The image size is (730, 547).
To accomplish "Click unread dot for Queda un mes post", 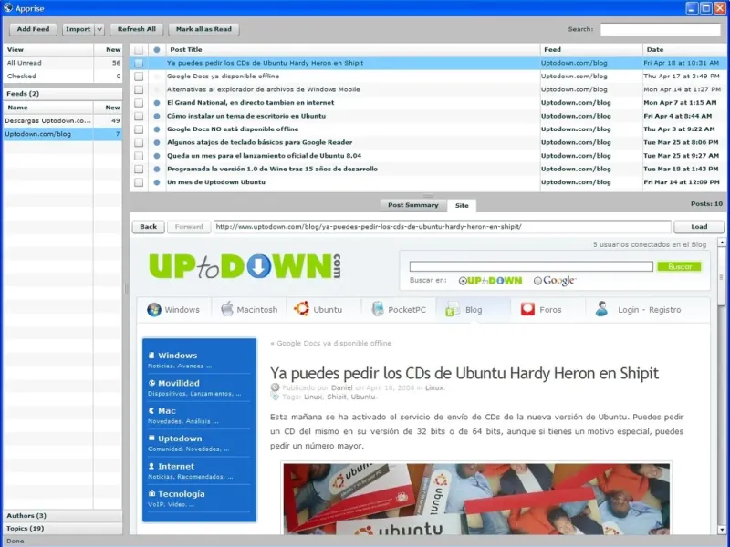I will point(157,156).
